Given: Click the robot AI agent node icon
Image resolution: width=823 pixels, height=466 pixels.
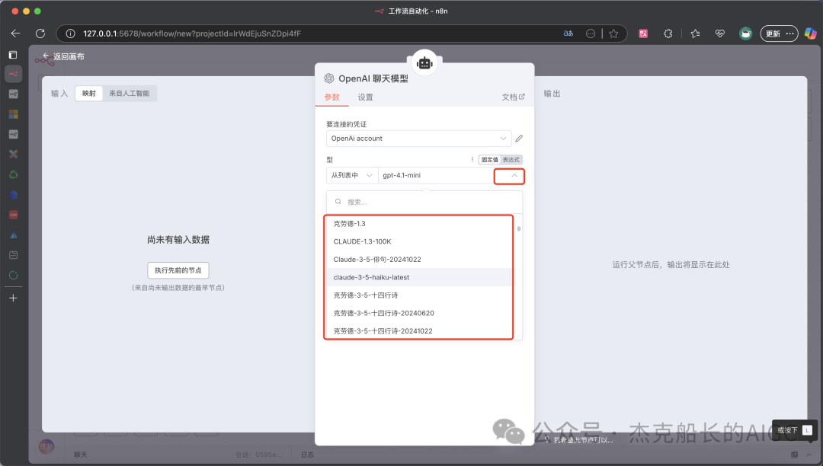Looking at the screenshot, I should 424,63.
